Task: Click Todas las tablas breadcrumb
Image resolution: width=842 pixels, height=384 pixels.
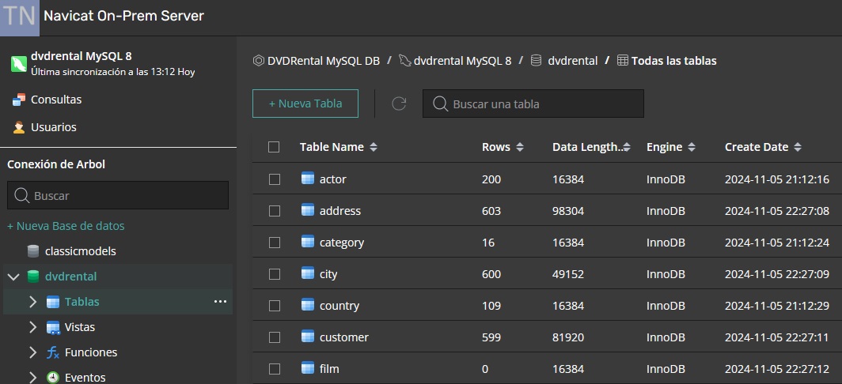Action: tap(674, 61)
